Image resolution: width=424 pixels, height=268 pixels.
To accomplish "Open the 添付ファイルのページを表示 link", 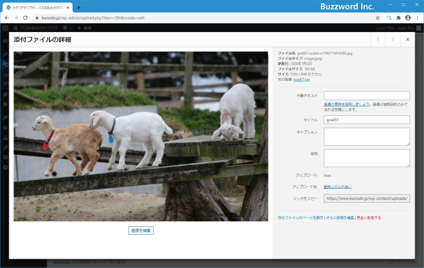I will [300, 217].
